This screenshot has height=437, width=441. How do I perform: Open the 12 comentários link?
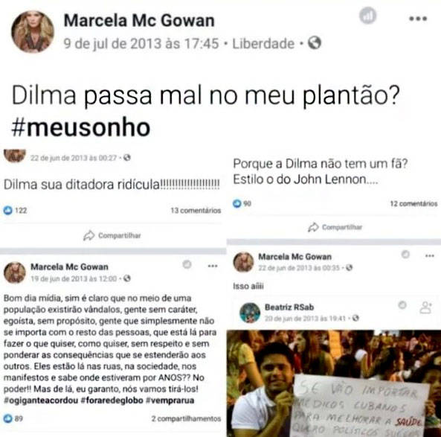(x=413, y=203)
